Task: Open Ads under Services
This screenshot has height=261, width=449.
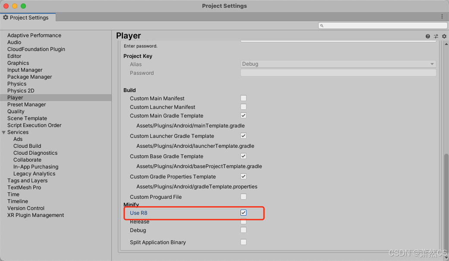Action: 18,139
